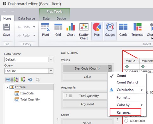The width and height of the screenshot is (153, 124).
Task: Switch to the Data Source tab
Action: click(x=27, y=19)
